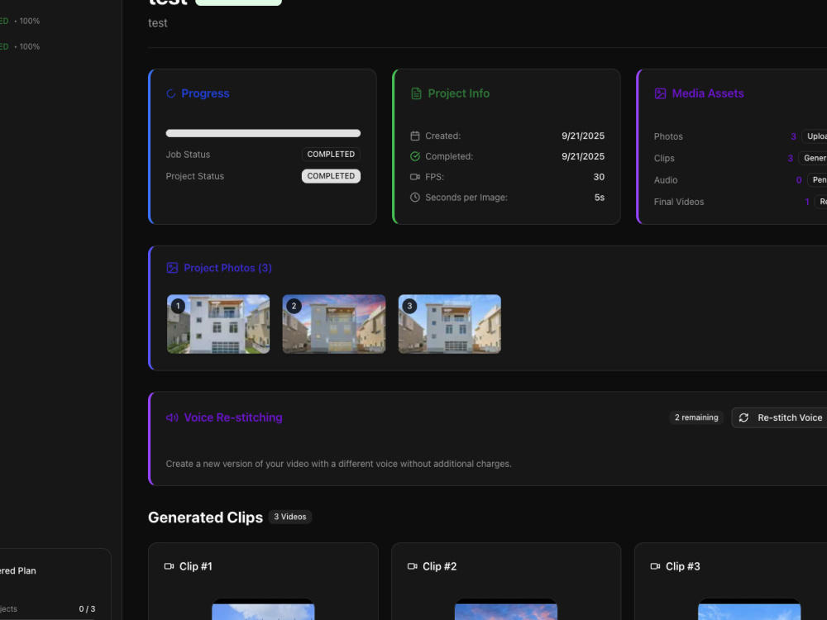827x620 pixels.
Task: Click the 2 remaining badge
Action: [x=696, y=417]
